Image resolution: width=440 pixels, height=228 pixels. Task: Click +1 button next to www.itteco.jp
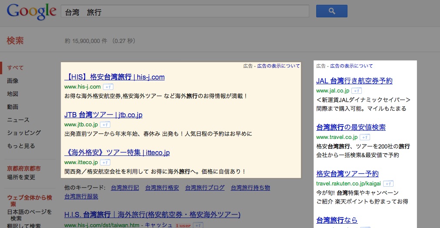(x=105, y=162)
